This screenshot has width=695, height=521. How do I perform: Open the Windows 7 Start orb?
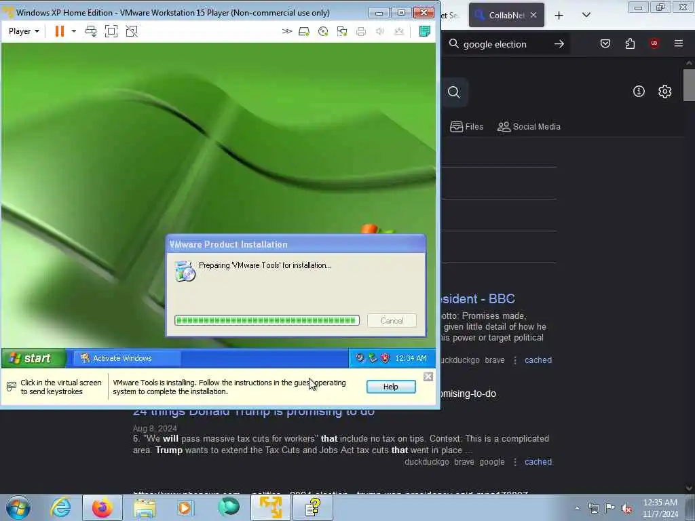coord(18,507)
